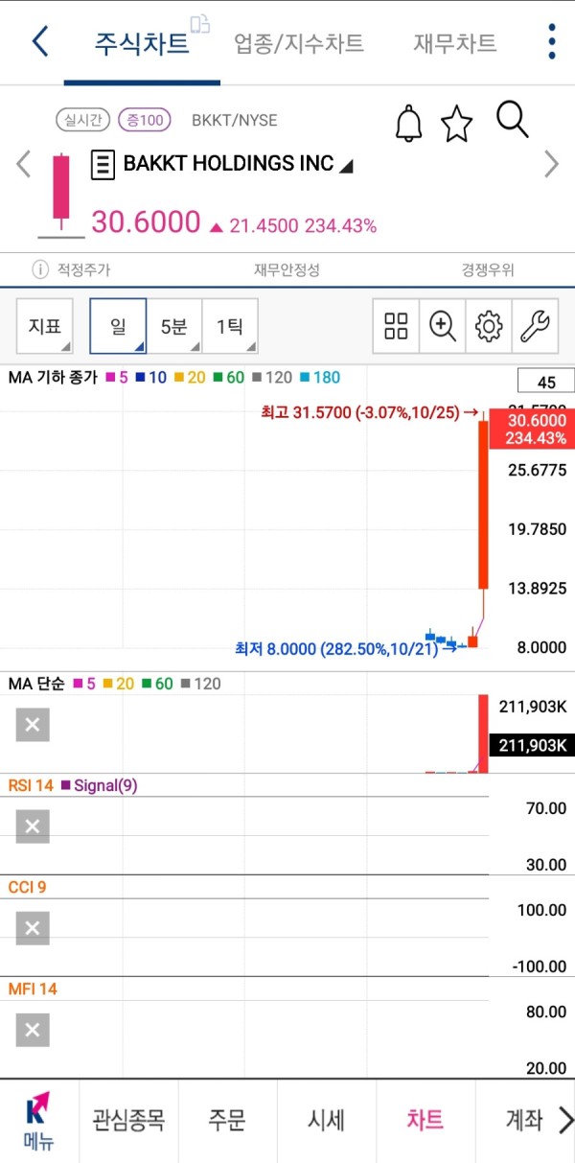Open 주문 in bottom navigation
This screenshot has width=575, height=1163.
click(227, 1120)
